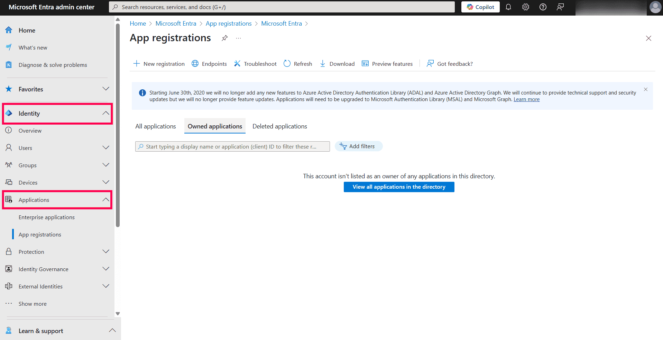The width and height of the screenshot is (663, 340).
Task: Click the Overview info icon
Action: [9, 130]
